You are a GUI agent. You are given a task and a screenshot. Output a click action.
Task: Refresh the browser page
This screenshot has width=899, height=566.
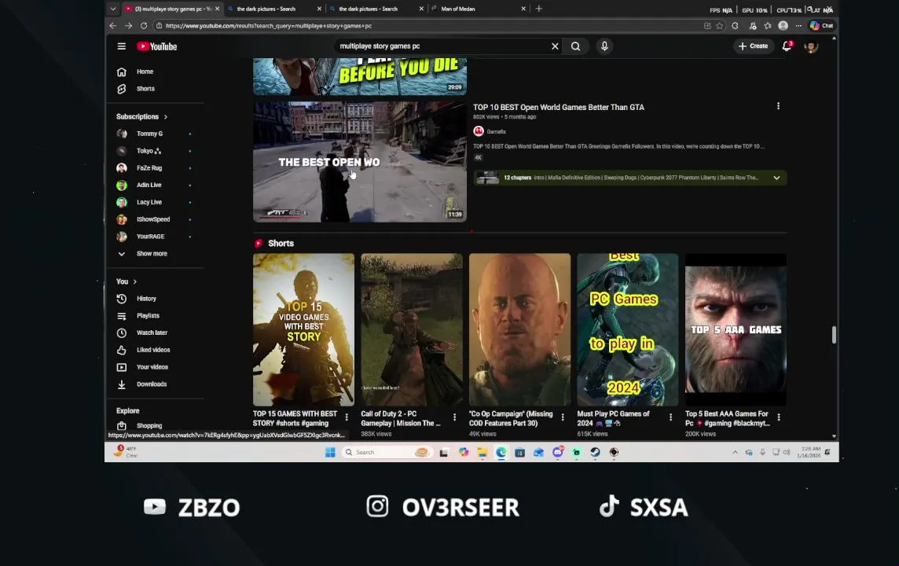click(144, 26)
